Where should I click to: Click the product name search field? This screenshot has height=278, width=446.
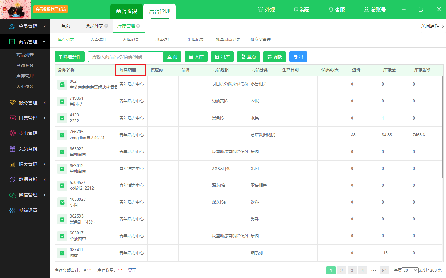click(126, 57)
